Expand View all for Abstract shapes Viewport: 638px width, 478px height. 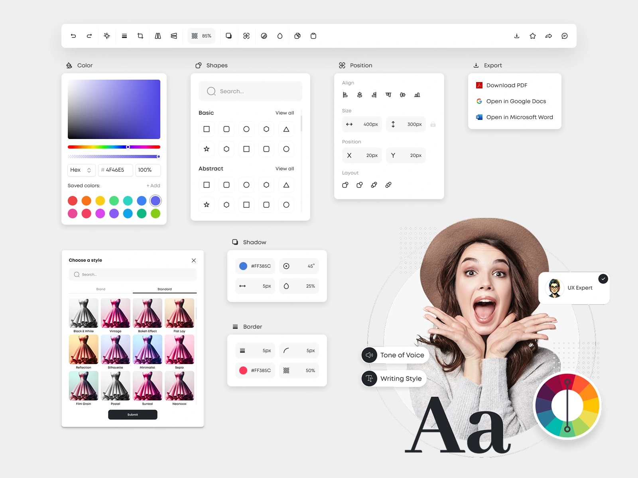[284, 168]
